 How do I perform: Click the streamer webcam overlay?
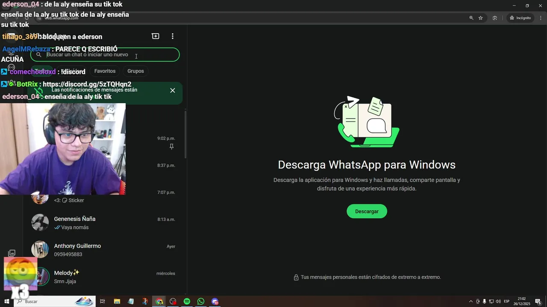pos(63,149)
